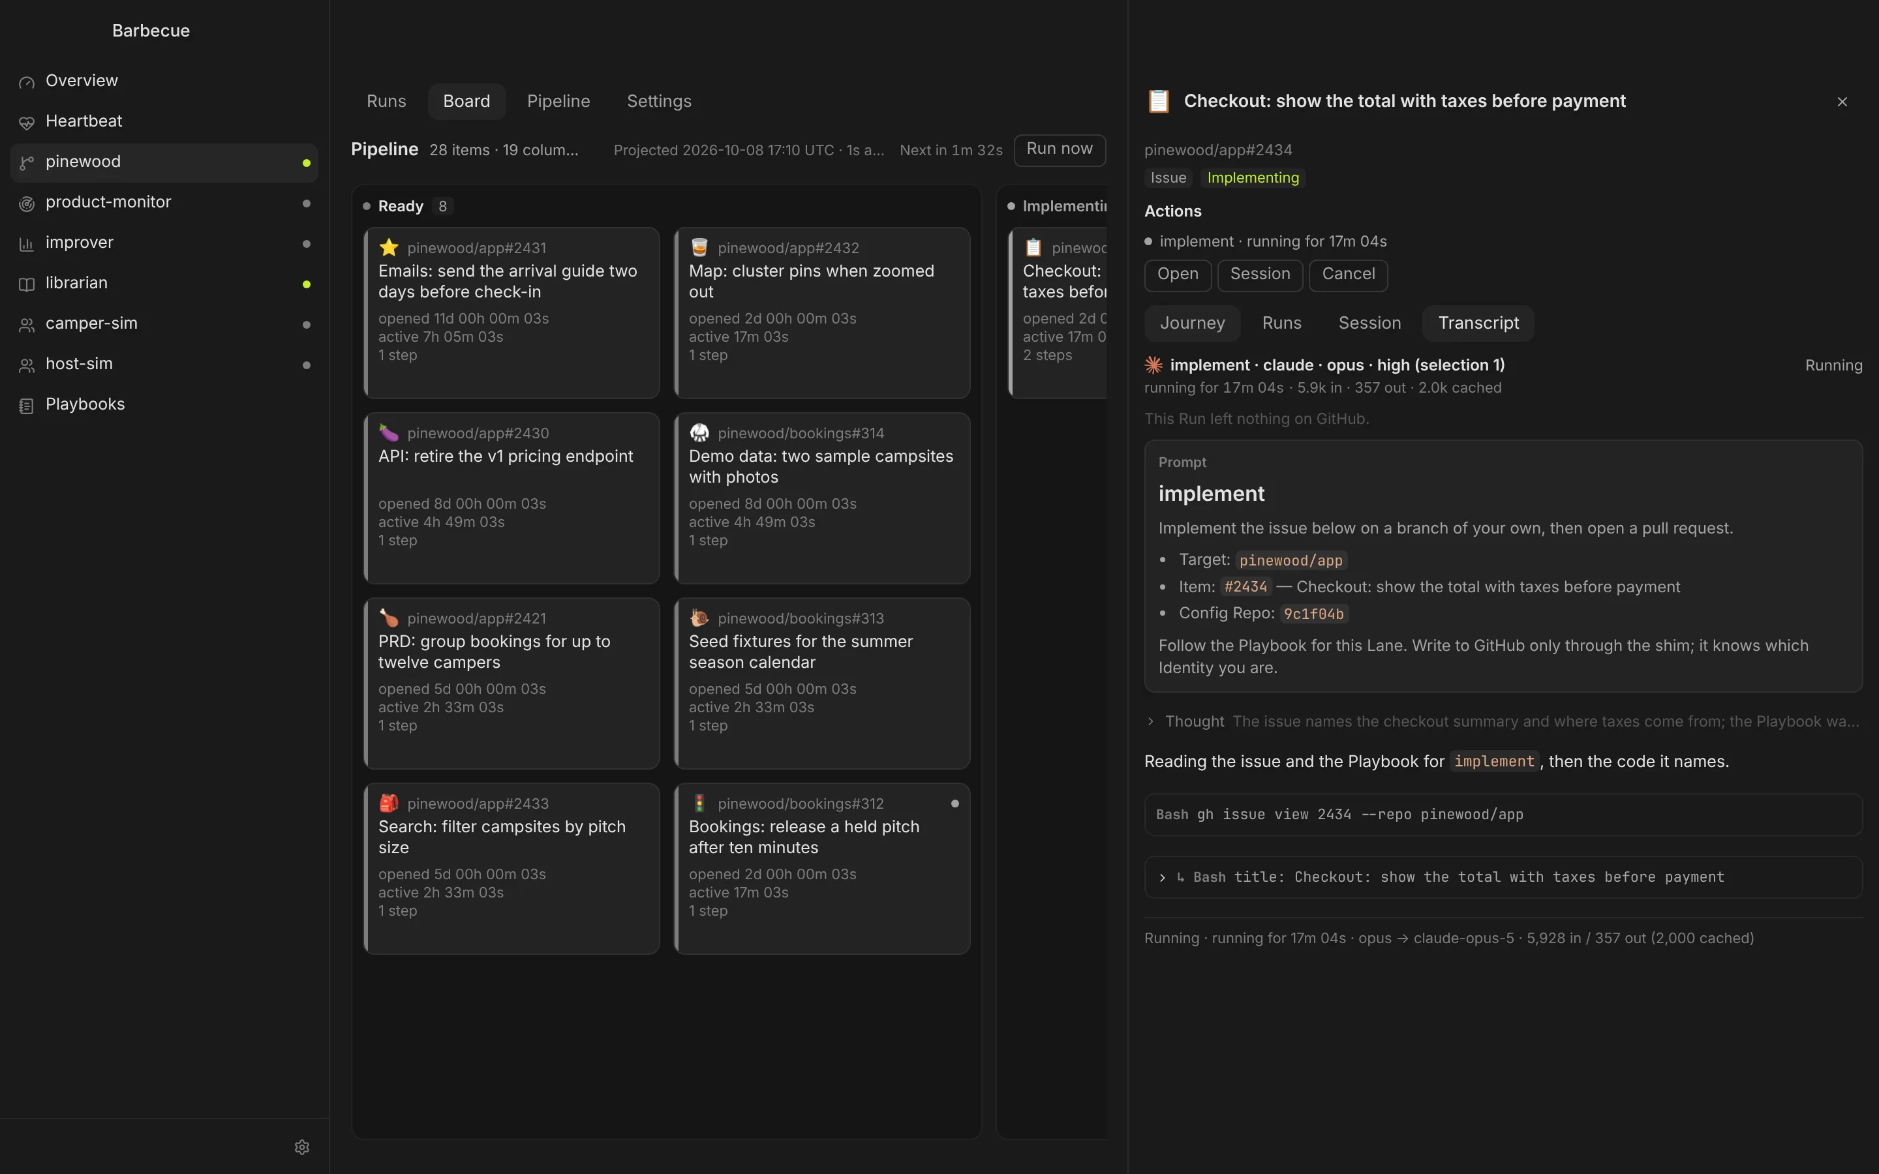Screen dimensions: 1879x1174
Task: Cancel the running implement action
Action: [1348, 275]
